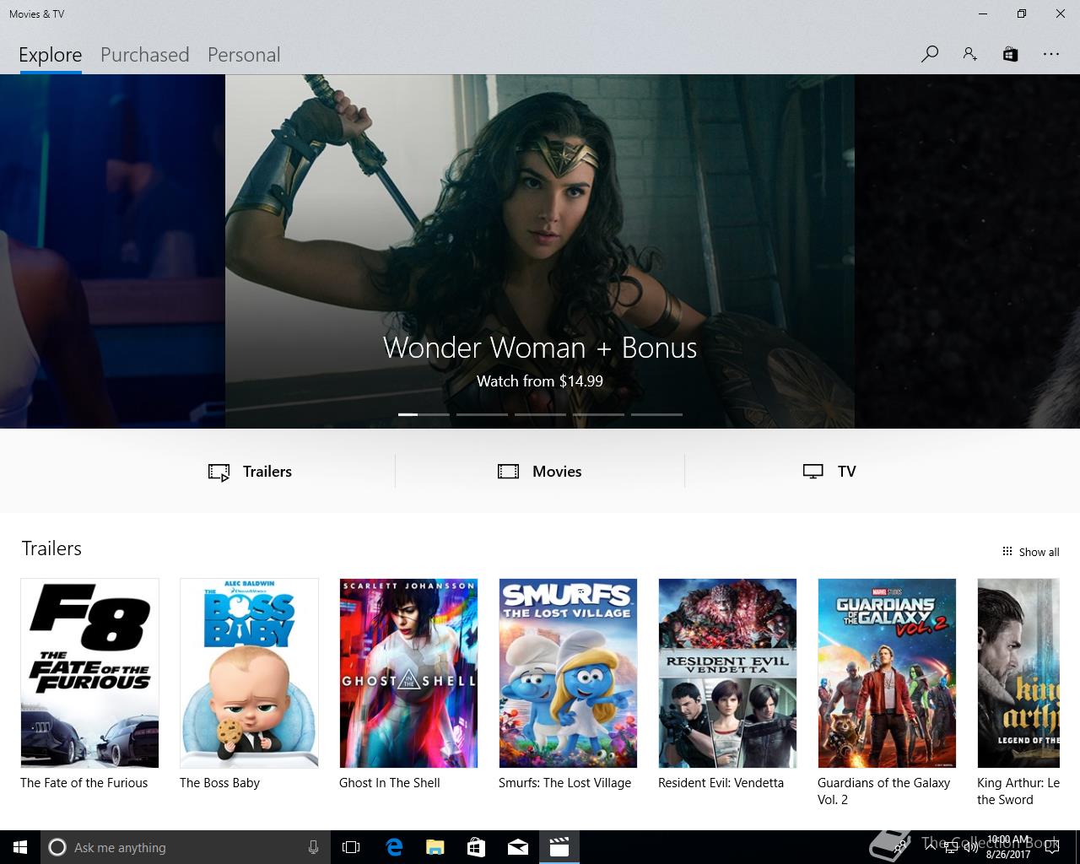
Task: Restore down the Movies & TV window
Action: click(x=1022, y=13)
